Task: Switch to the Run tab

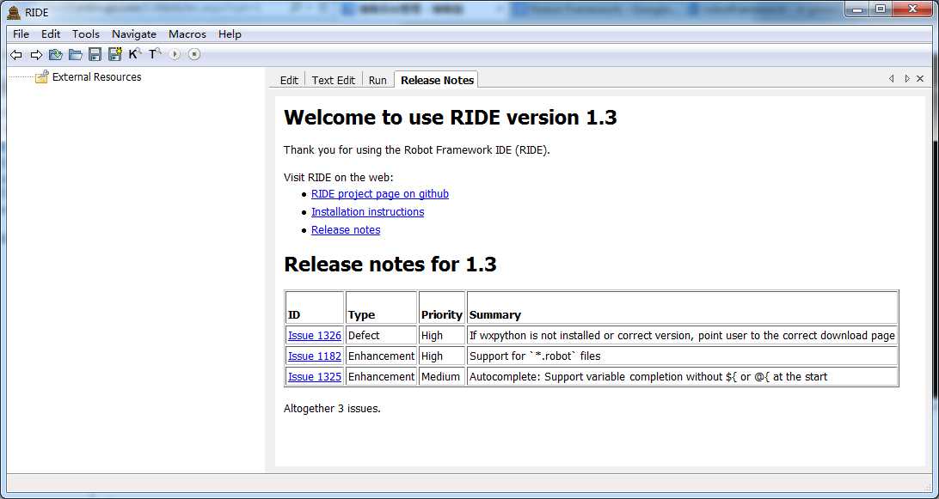Action: pyautogui.click(x=377, y=80)
